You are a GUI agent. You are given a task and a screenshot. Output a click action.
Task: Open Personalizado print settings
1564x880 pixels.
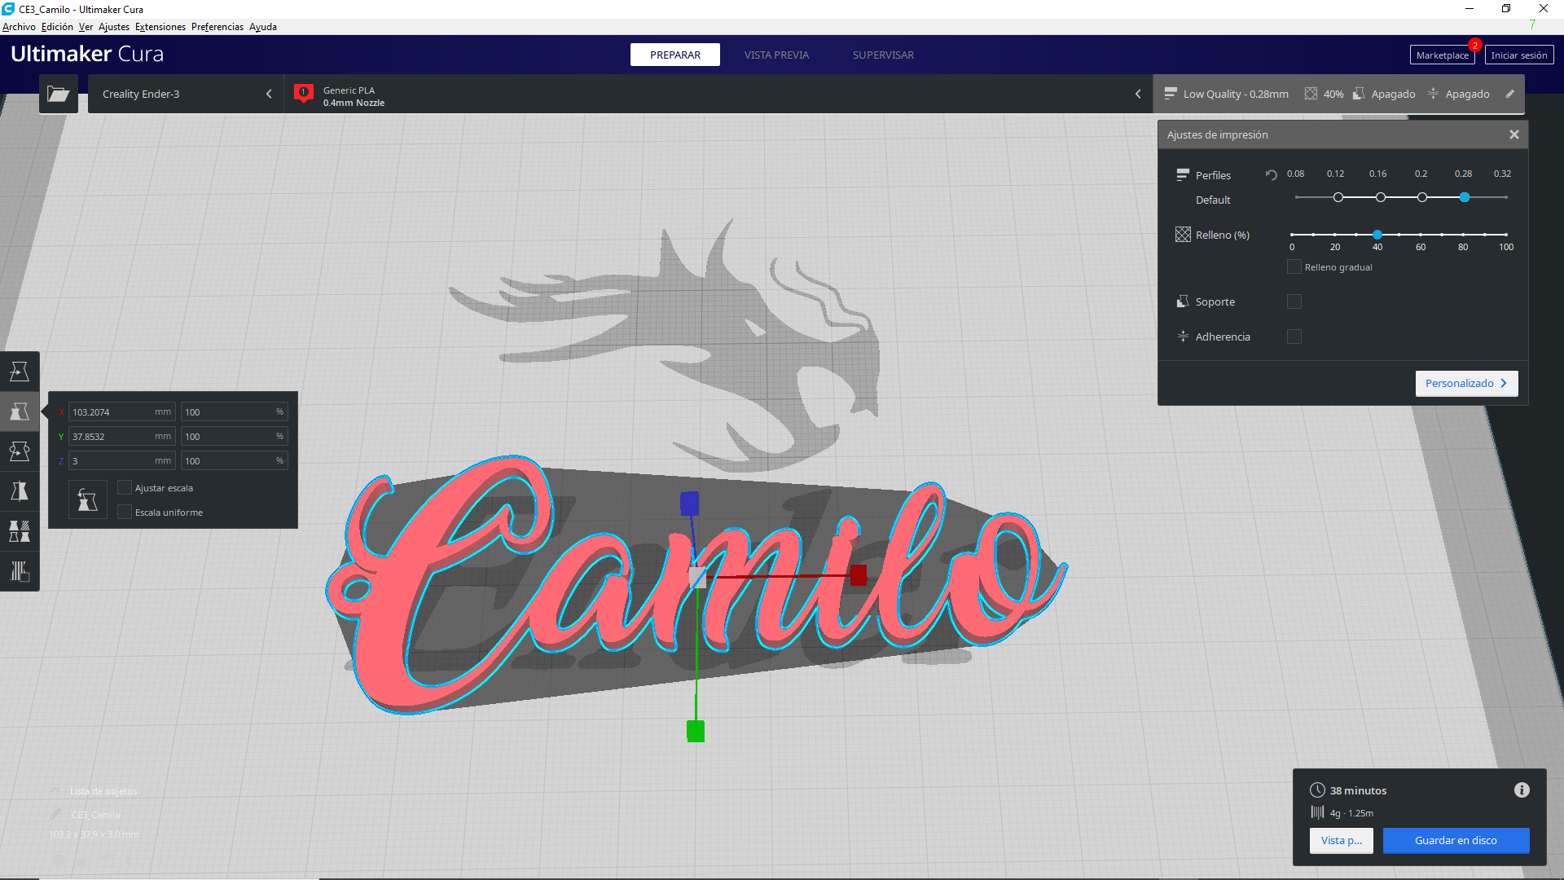click(x=1466, y=383)
